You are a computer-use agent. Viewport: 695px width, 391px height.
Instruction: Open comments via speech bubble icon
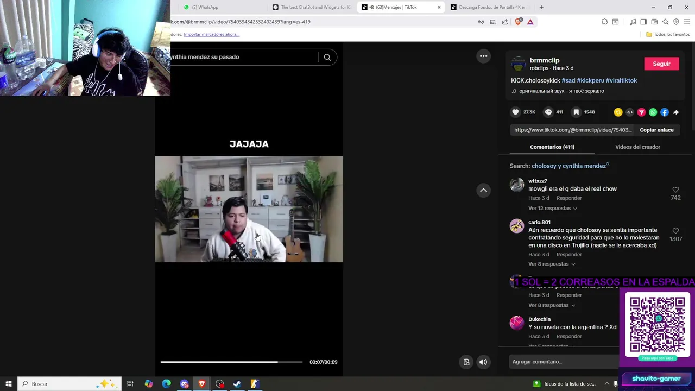(x=548, y=112)
